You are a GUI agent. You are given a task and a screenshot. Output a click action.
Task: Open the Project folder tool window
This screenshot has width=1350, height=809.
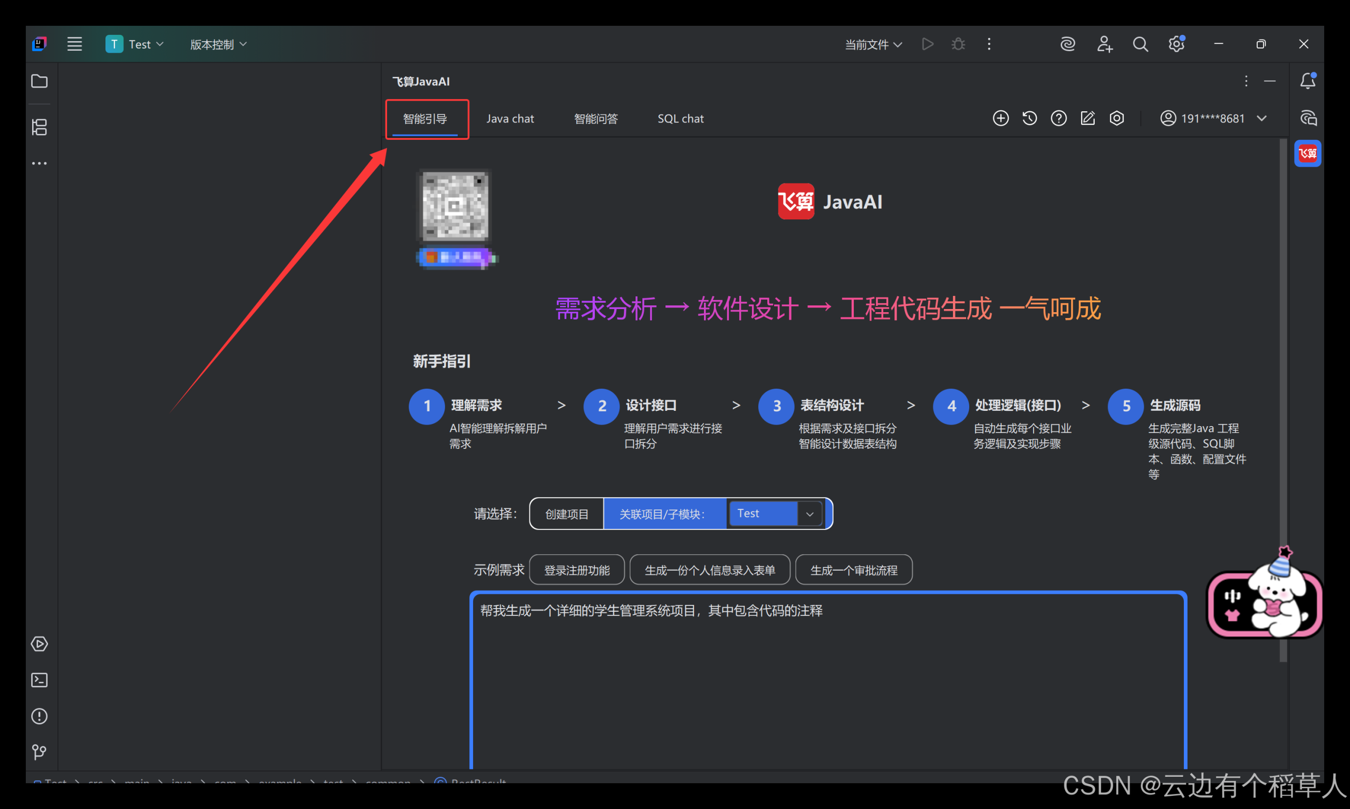pos(39,81)
